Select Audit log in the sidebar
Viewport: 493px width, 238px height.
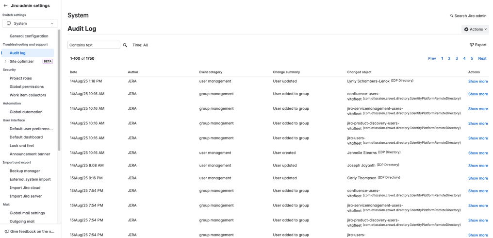pos(17,53)
